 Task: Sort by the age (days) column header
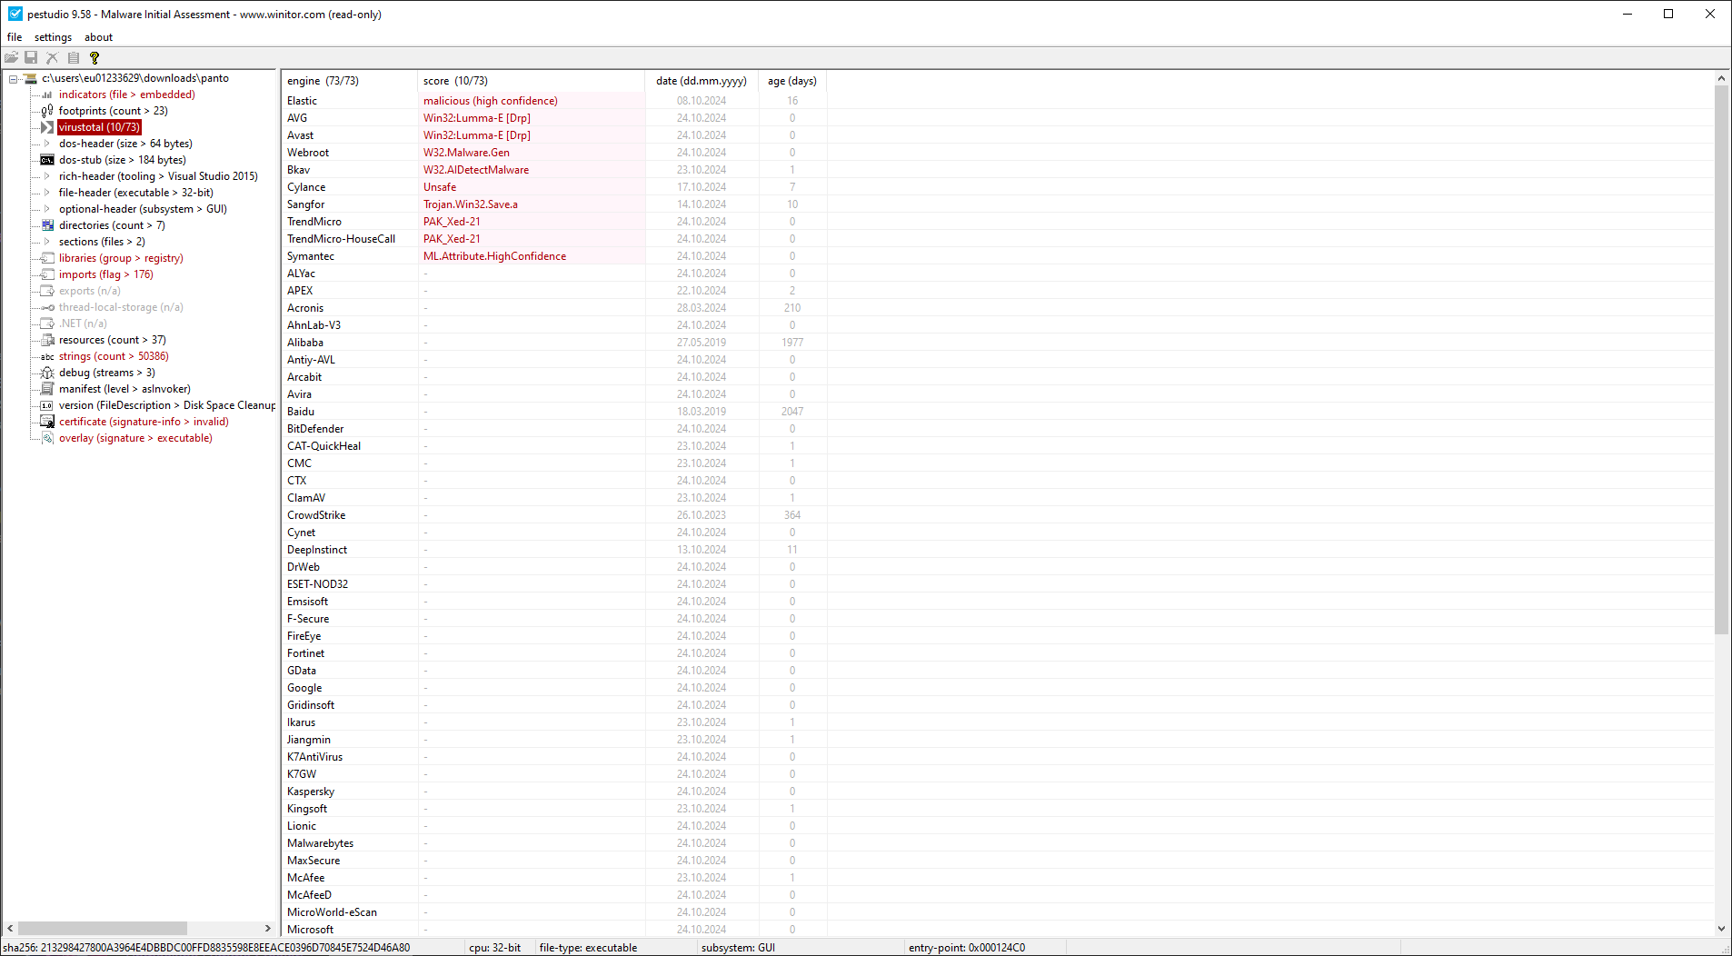tap(791, 81)
